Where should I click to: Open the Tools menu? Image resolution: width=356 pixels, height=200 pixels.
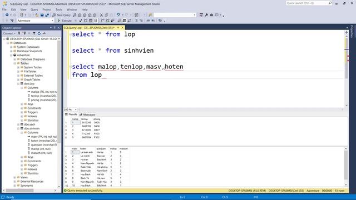click(59, 9)
